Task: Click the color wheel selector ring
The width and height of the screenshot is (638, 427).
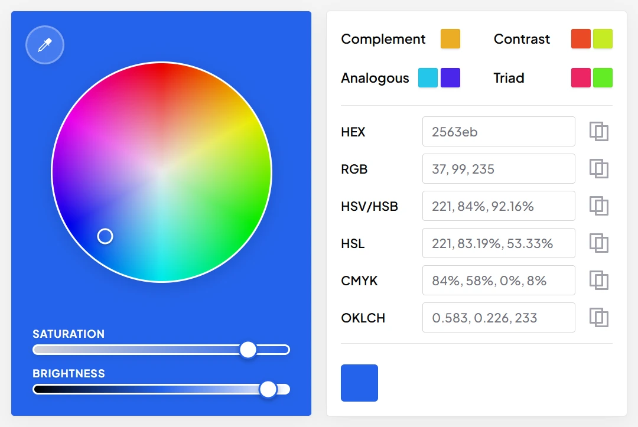Action: click(105, 236)
